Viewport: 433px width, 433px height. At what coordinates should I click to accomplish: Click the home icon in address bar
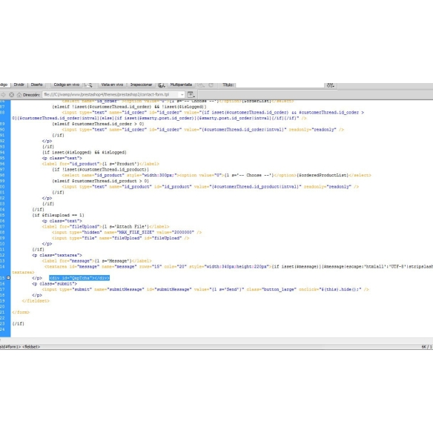point(19,95)
